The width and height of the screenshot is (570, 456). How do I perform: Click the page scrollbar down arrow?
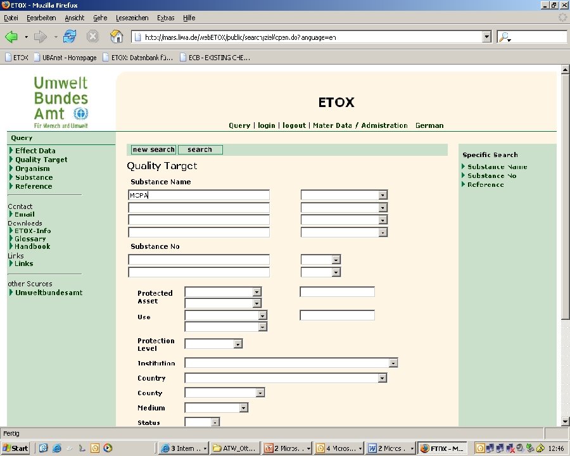click(x=564, y=422)
